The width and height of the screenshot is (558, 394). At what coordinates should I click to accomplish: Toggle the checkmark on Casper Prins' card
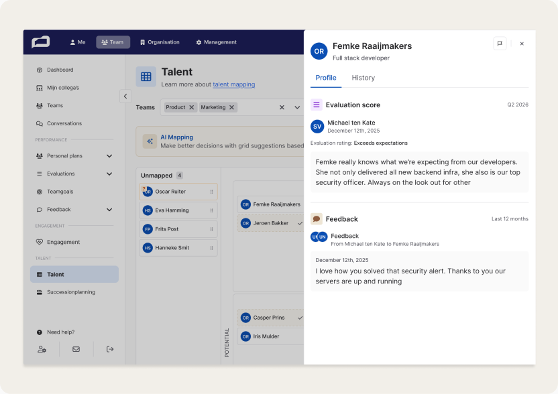[x=300, y=318]
